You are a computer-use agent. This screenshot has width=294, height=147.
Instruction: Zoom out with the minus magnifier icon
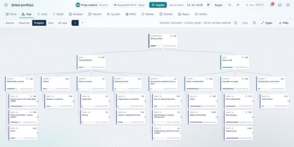coord(236,23)
